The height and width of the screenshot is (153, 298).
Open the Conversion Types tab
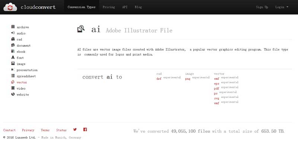pyautogui.click(x=82, y=7)
